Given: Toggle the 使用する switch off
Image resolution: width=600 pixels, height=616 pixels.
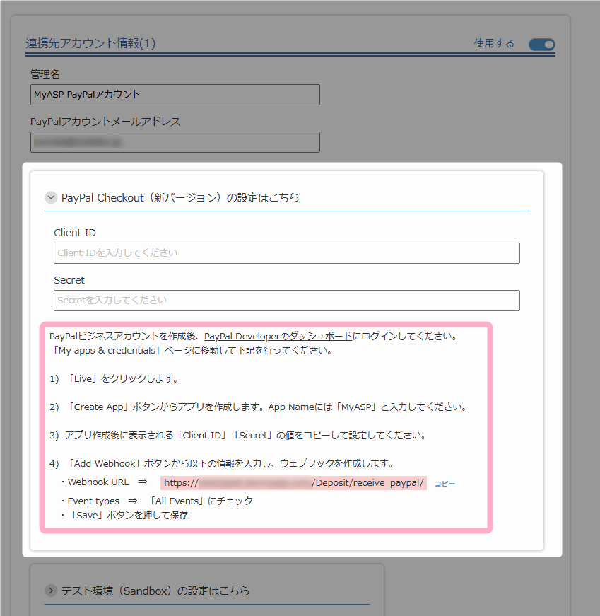Looking at the screenshot, I should (x=541, y=45).
